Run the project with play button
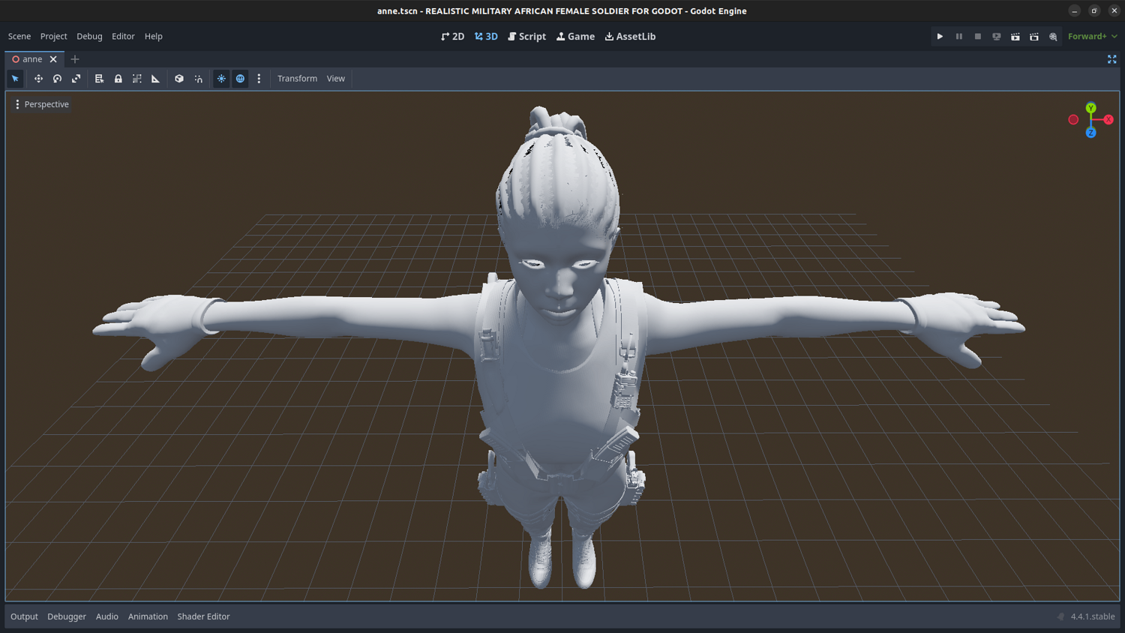The height and width of the screenshot is (633, 1125). (940, 36)
